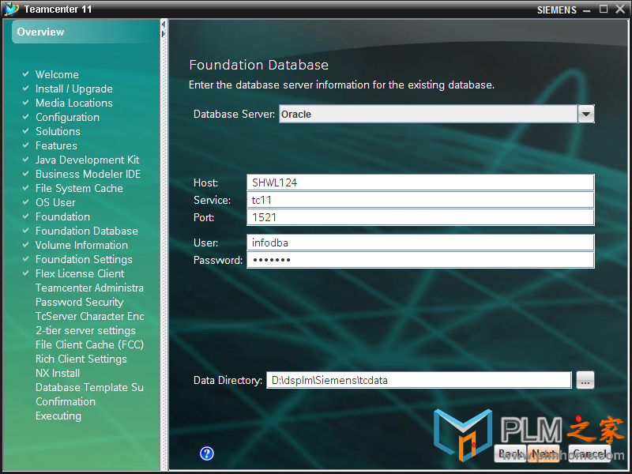Click the SIEMENS logo text in title bar
Screen dimensions: 632x474
point(557,9)
